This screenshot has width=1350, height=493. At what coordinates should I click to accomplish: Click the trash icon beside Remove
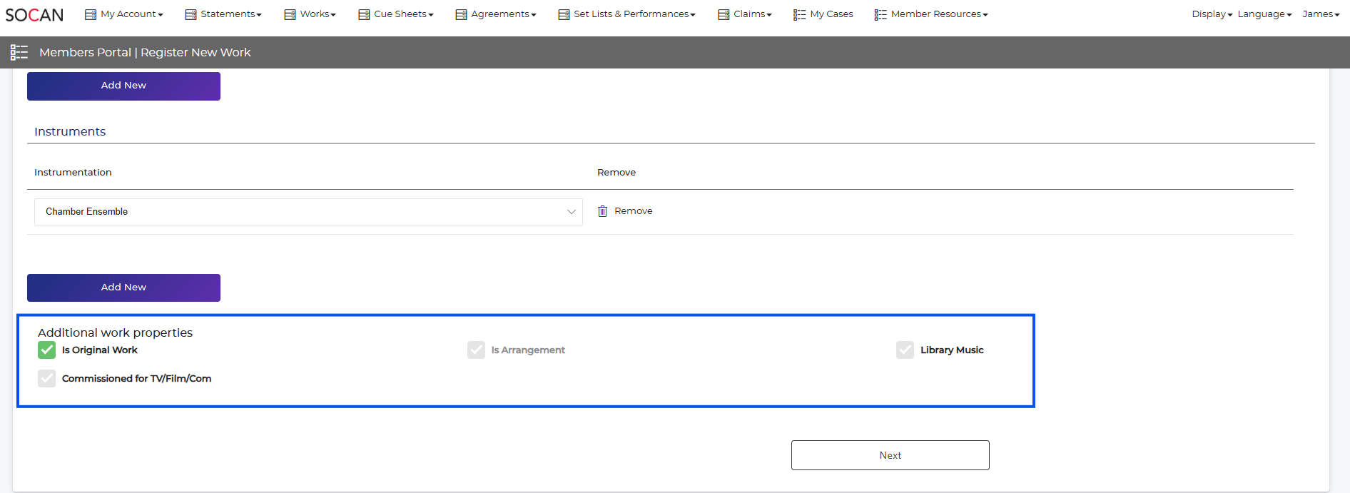point(602,211)
